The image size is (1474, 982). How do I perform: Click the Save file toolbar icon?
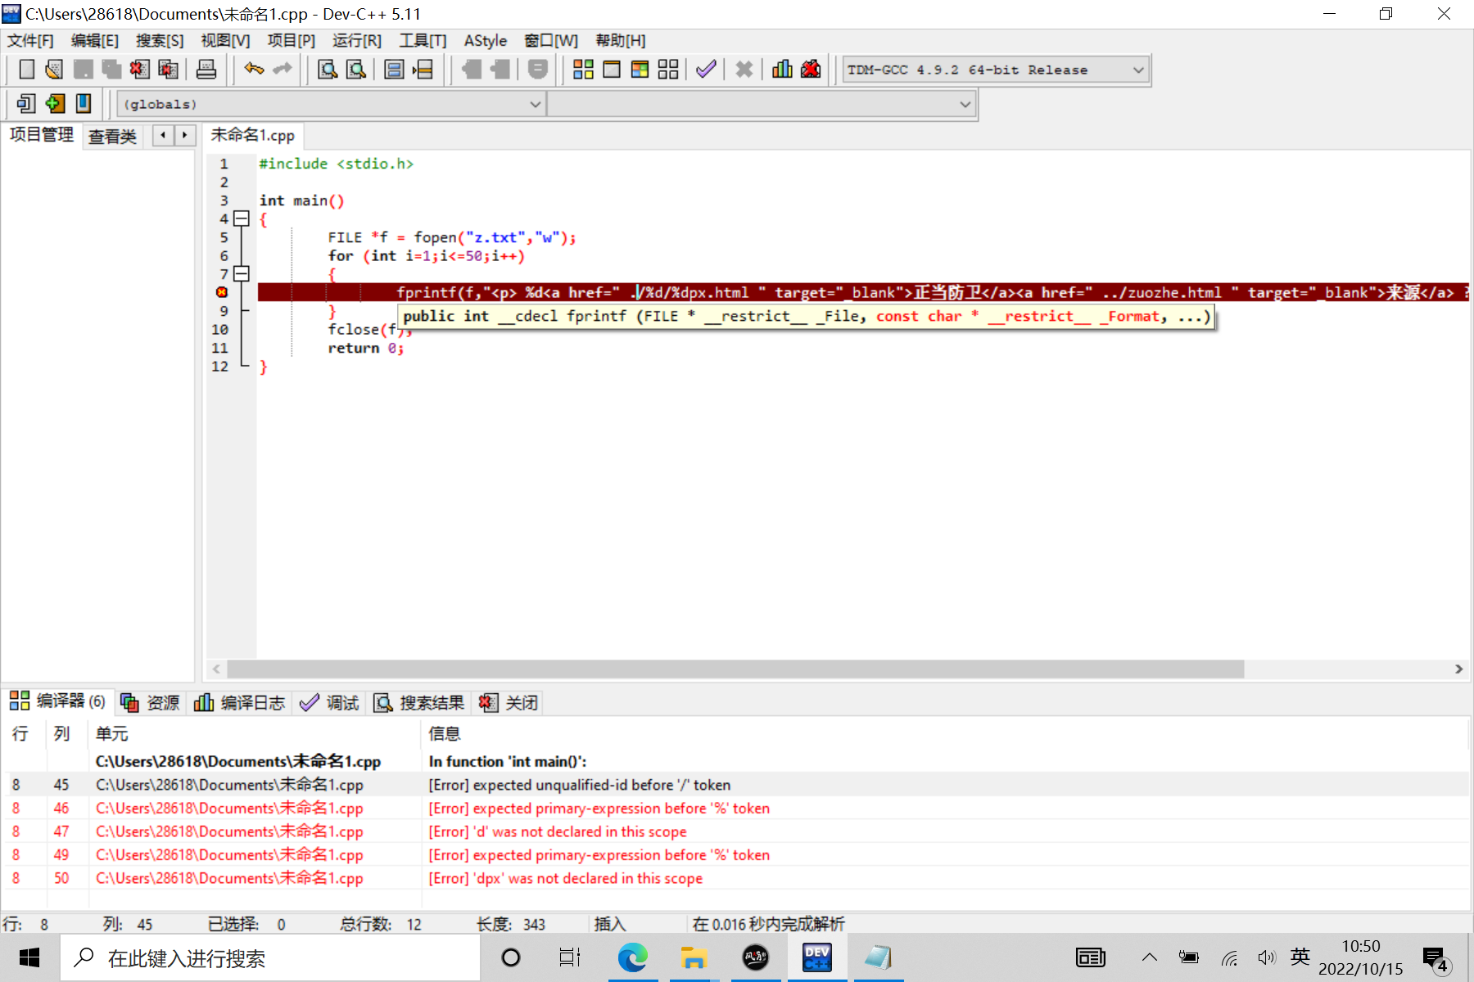point(83,70)
